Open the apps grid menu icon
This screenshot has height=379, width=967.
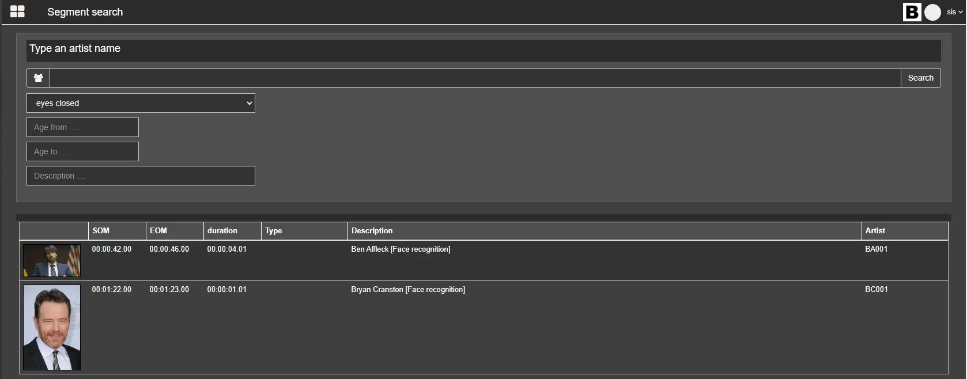pos(17,12)
